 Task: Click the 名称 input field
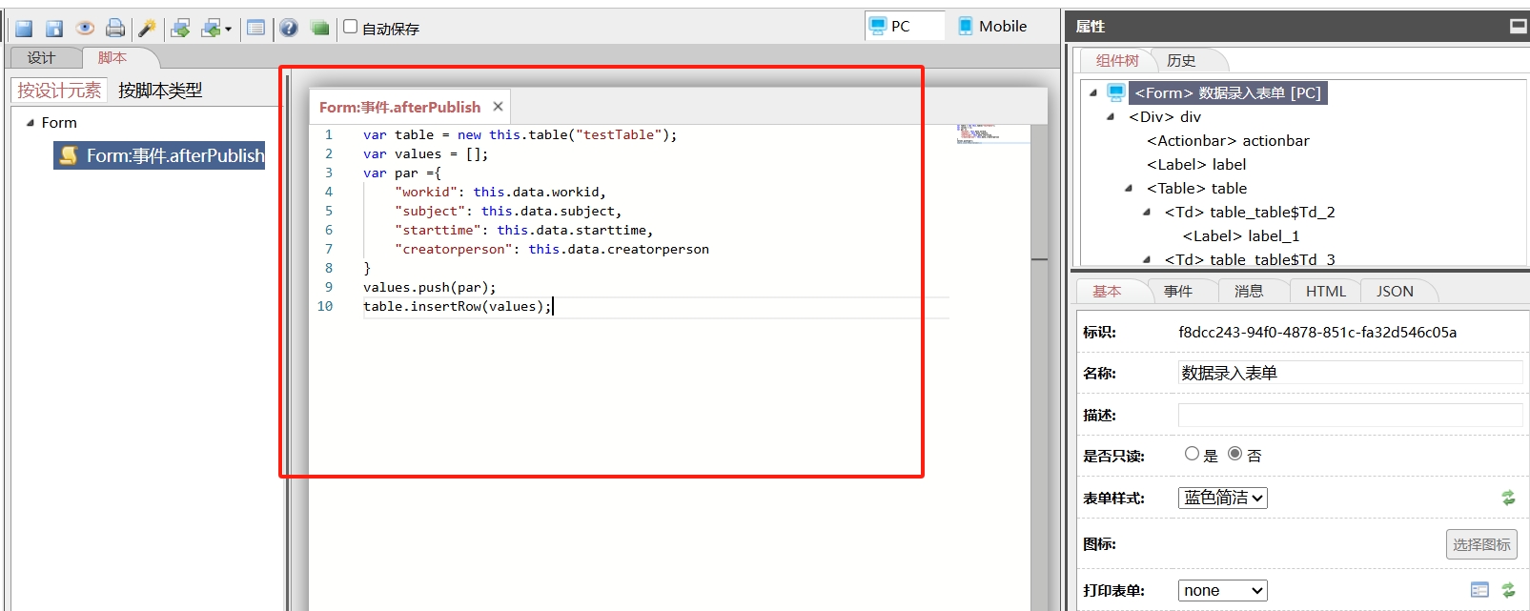(1350, 373)
